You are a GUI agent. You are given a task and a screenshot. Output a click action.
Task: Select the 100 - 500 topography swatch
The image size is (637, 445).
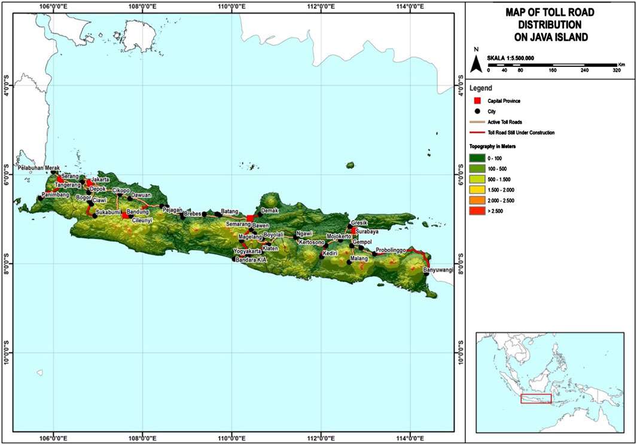[477, 169]
